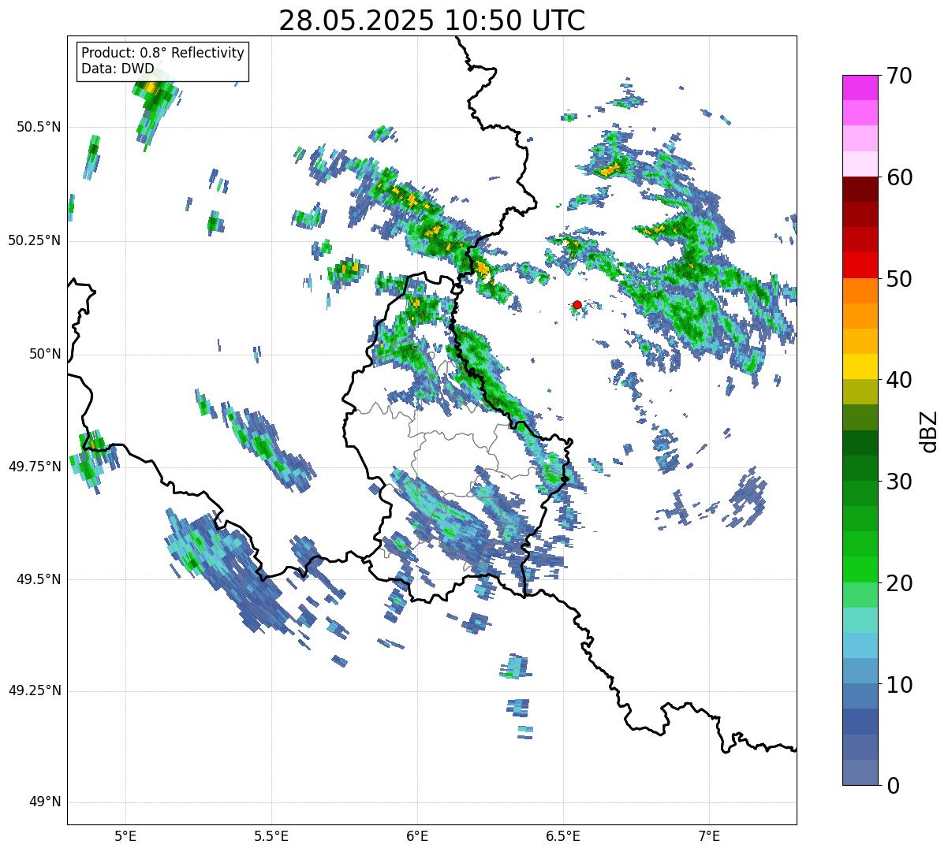Click the 10 tick on the colorbar
Image resolution: width=948 pixels, height=852 pixels.
click(899, 685)
